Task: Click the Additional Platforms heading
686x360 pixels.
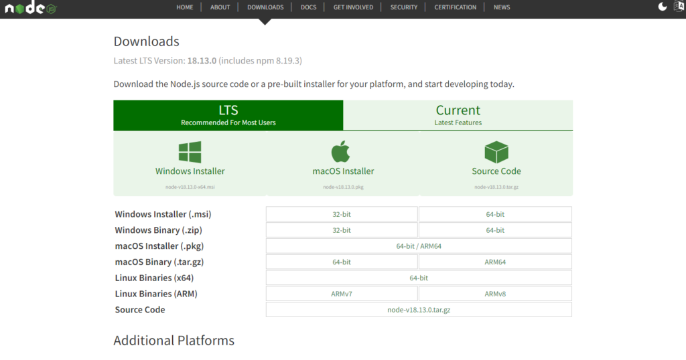Action: click(x=174, y=341)
